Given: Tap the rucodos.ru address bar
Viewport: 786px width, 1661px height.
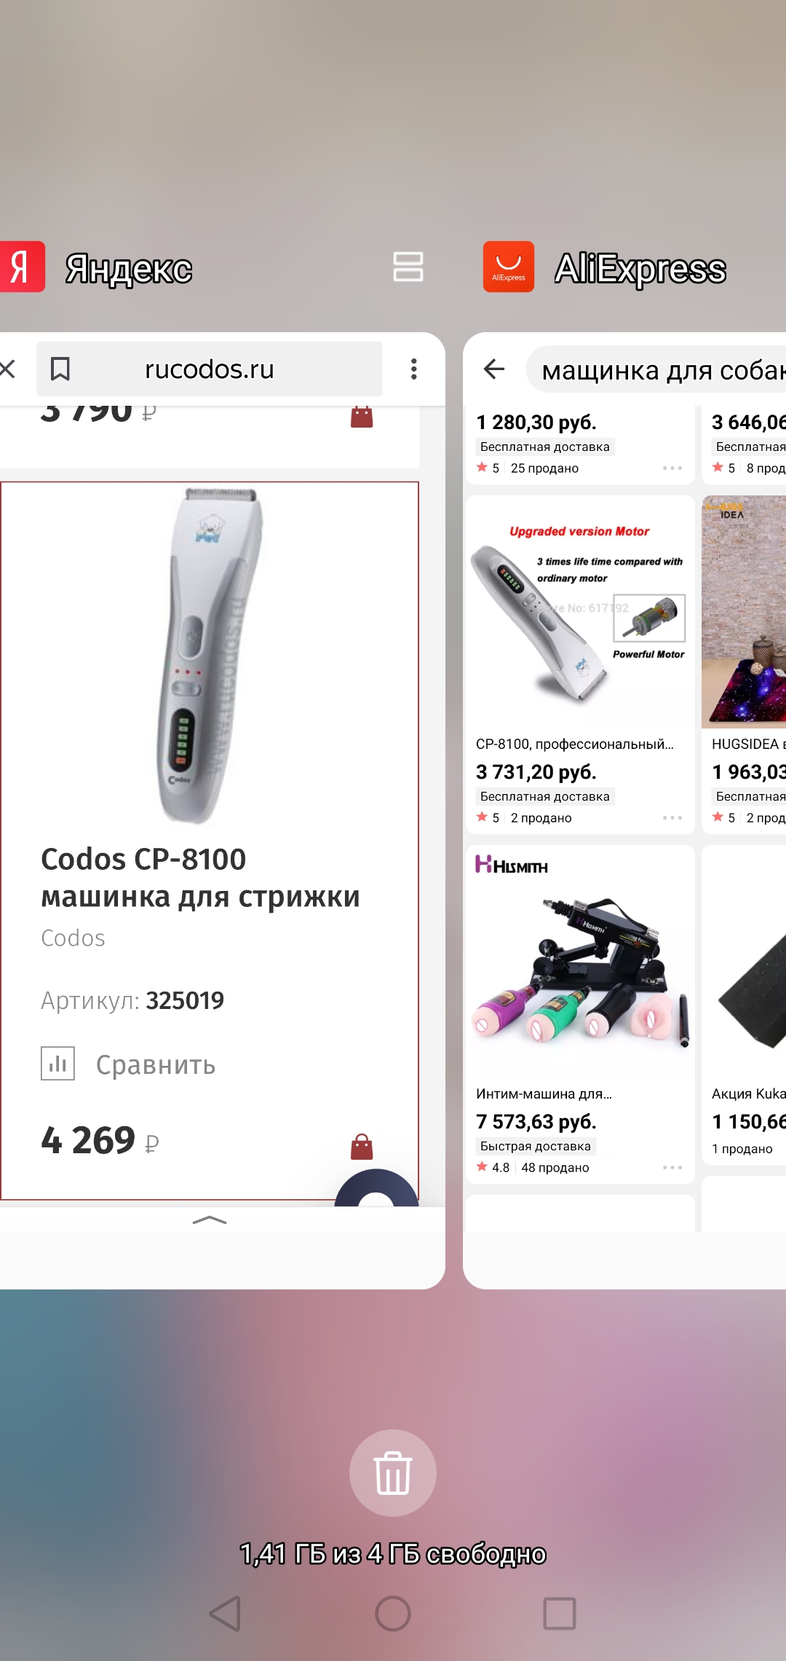Looking at the screenshot, I should (210, 369).
